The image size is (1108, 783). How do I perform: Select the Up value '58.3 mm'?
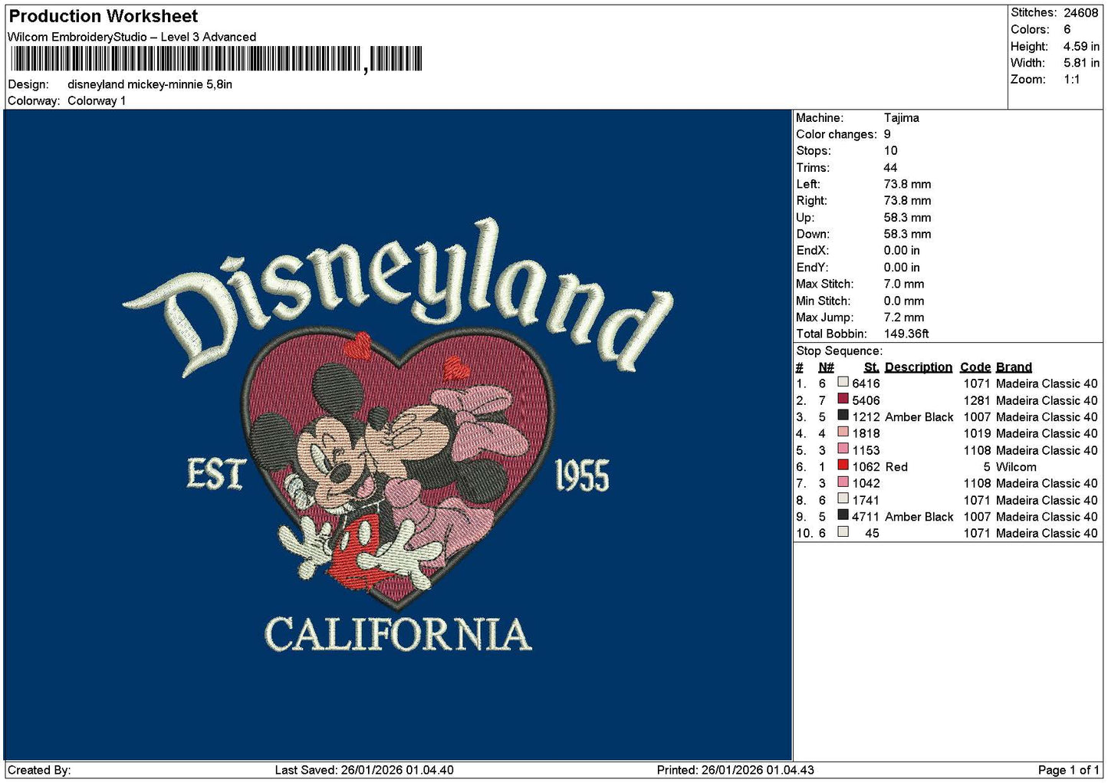coord(907,217)
